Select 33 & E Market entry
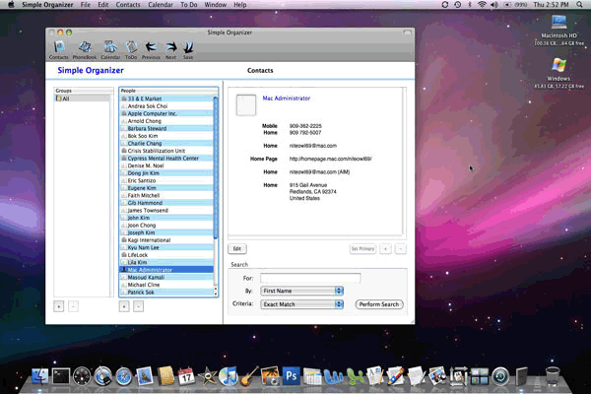The width and height of the screenshot is (591, 394). (166, 98)
